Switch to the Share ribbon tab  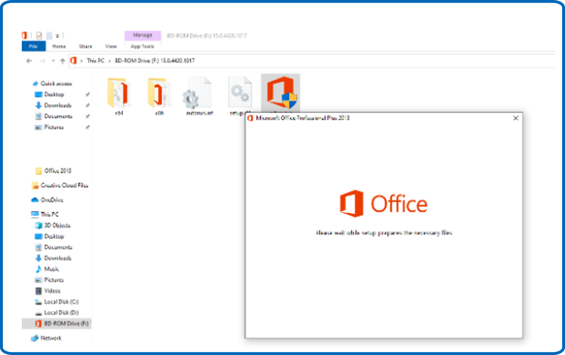(85, 46)
